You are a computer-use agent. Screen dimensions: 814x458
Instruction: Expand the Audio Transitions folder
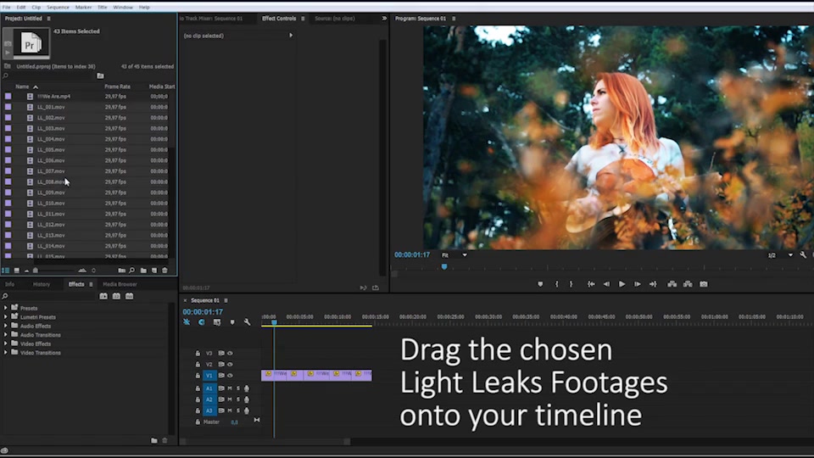click(6, 334)
